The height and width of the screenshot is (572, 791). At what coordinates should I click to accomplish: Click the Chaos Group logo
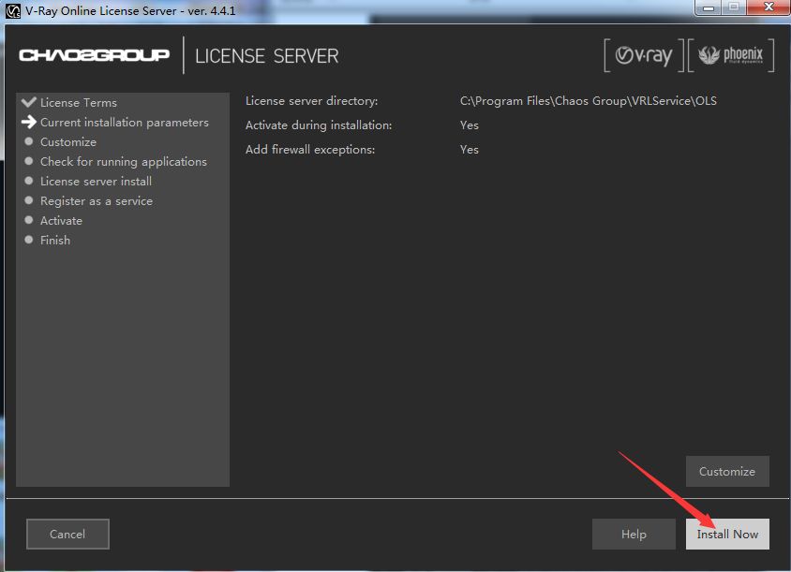[95, 55]
